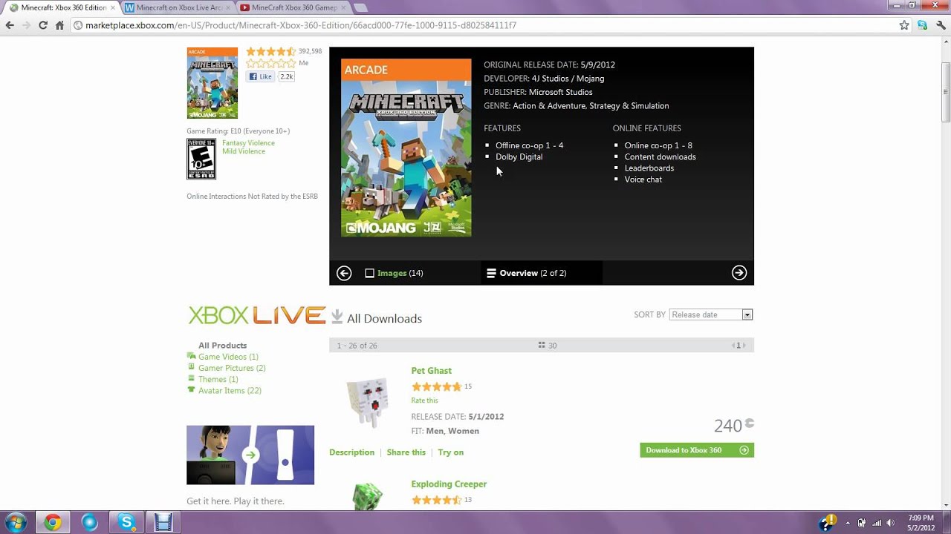
Task: Reload the page with refresh icon
Action: pos(43,25)
